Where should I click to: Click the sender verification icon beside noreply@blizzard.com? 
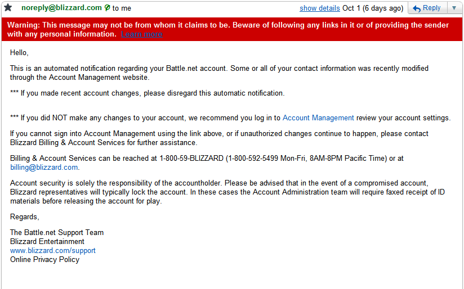click(x=107, y=8)
